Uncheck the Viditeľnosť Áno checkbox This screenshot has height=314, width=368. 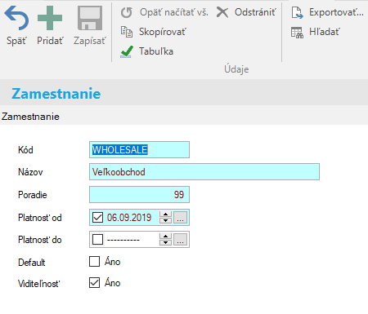[x=94, y=283]
